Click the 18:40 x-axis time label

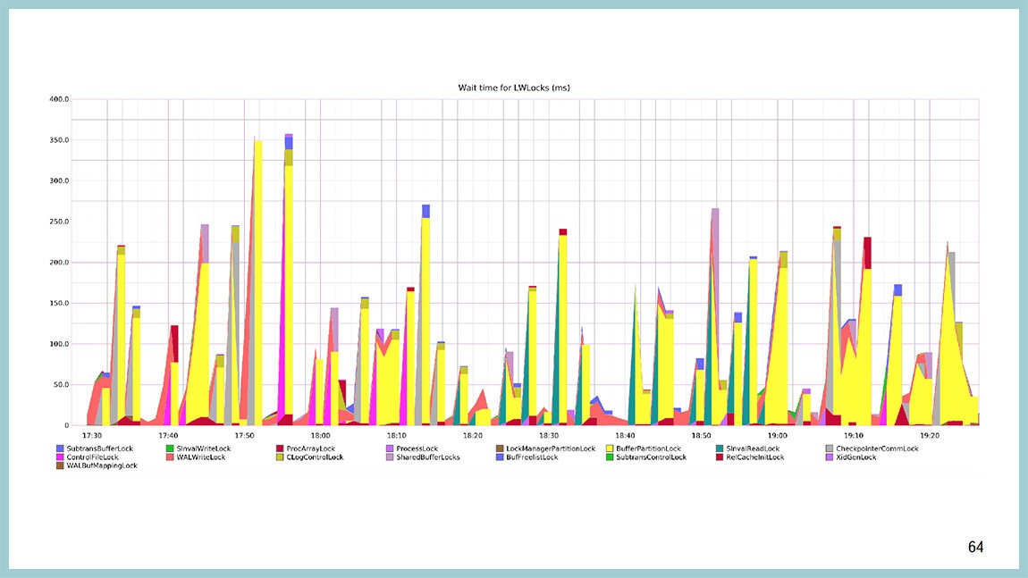click(625, 435)
